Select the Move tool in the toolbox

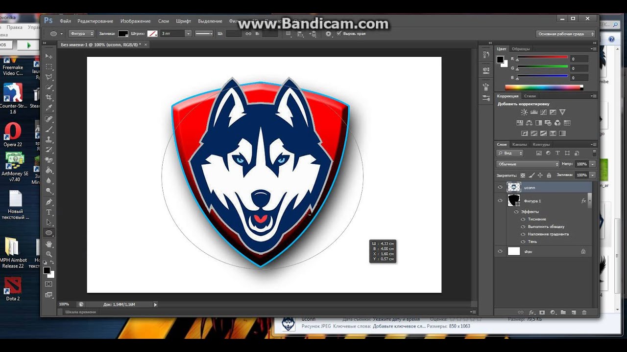49,56
